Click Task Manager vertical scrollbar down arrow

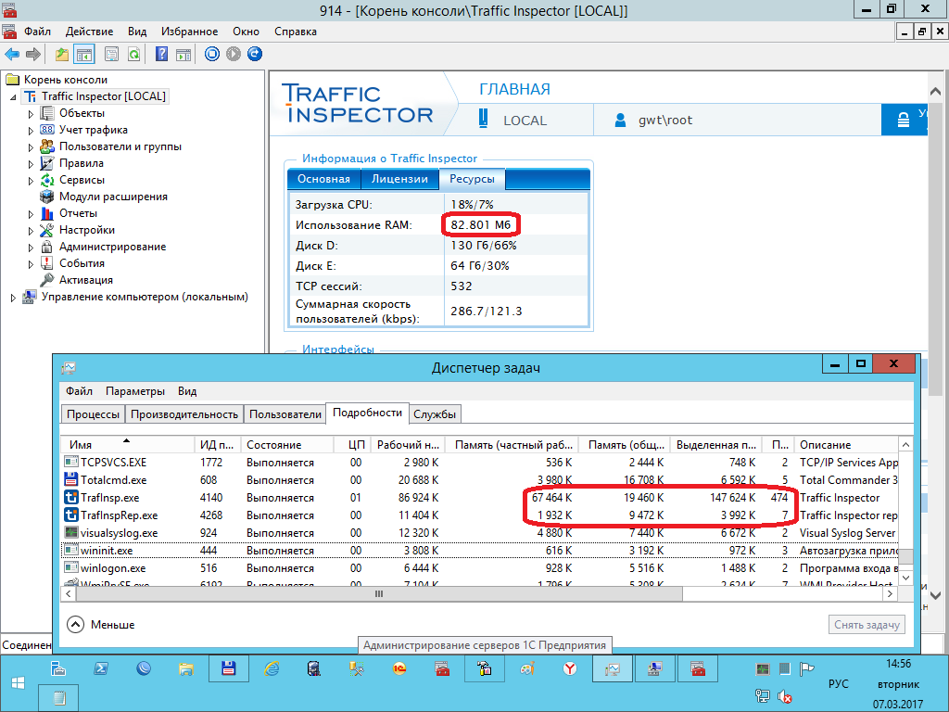(906, 578)
